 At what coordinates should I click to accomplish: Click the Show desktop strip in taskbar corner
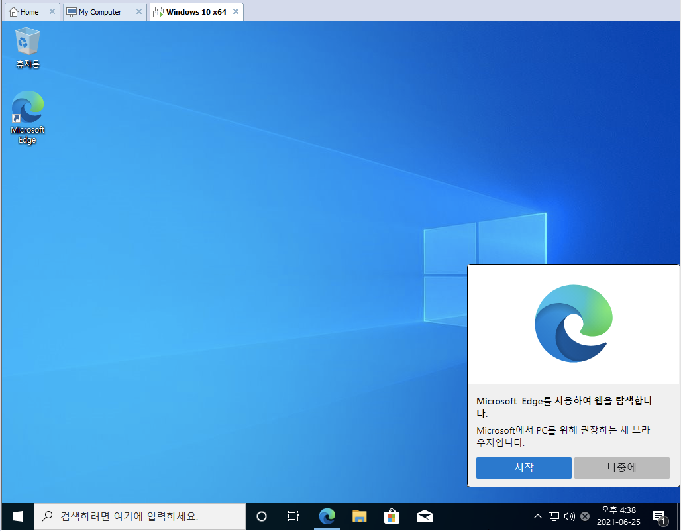tap(678, 516)
